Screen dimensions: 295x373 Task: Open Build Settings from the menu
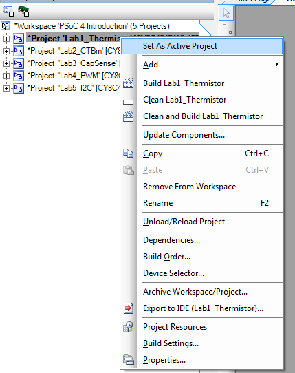pyautogui.click(x=171, y=343)
